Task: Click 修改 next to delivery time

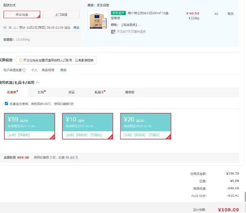Action: coord(76,28)
